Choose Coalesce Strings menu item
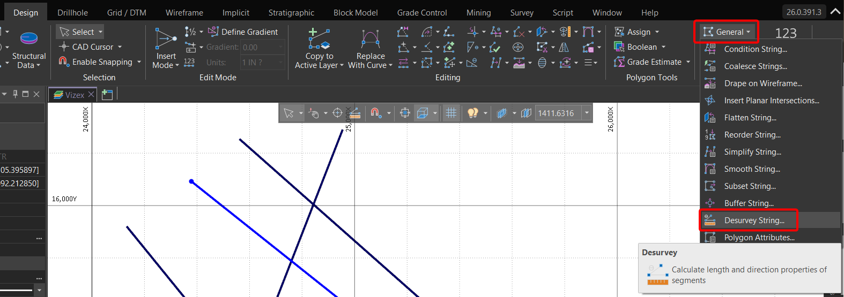The image size is (844, 297). point(771,66)
